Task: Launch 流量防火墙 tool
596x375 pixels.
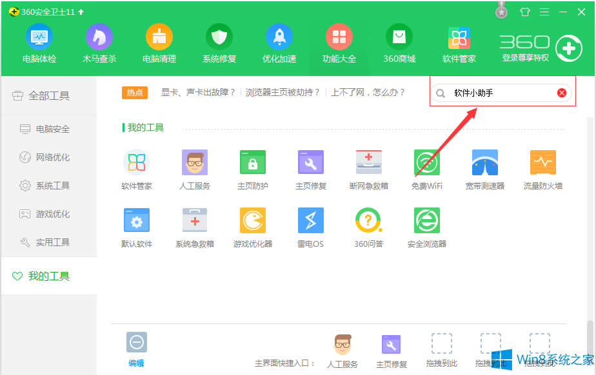Action: point(543,169)
